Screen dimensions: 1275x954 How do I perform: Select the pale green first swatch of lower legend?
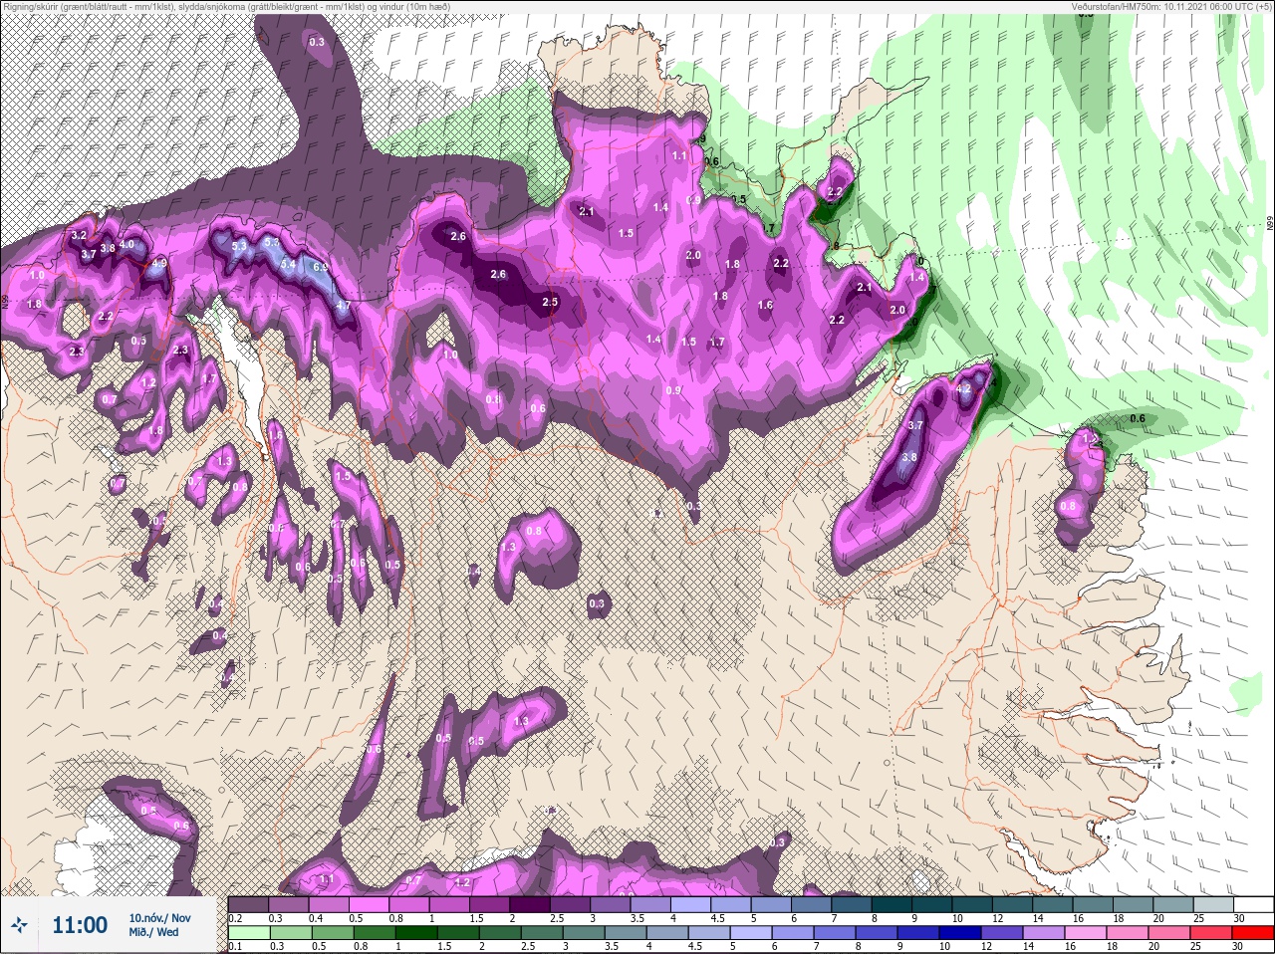point(248,933)
